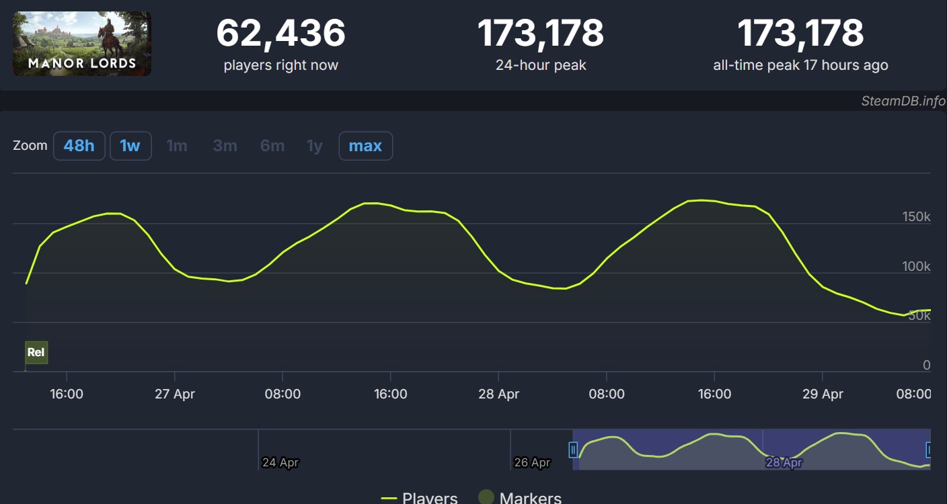Click the 28 Apr axis label
Viewport: 947px width, 504px height.
point(498,394)
